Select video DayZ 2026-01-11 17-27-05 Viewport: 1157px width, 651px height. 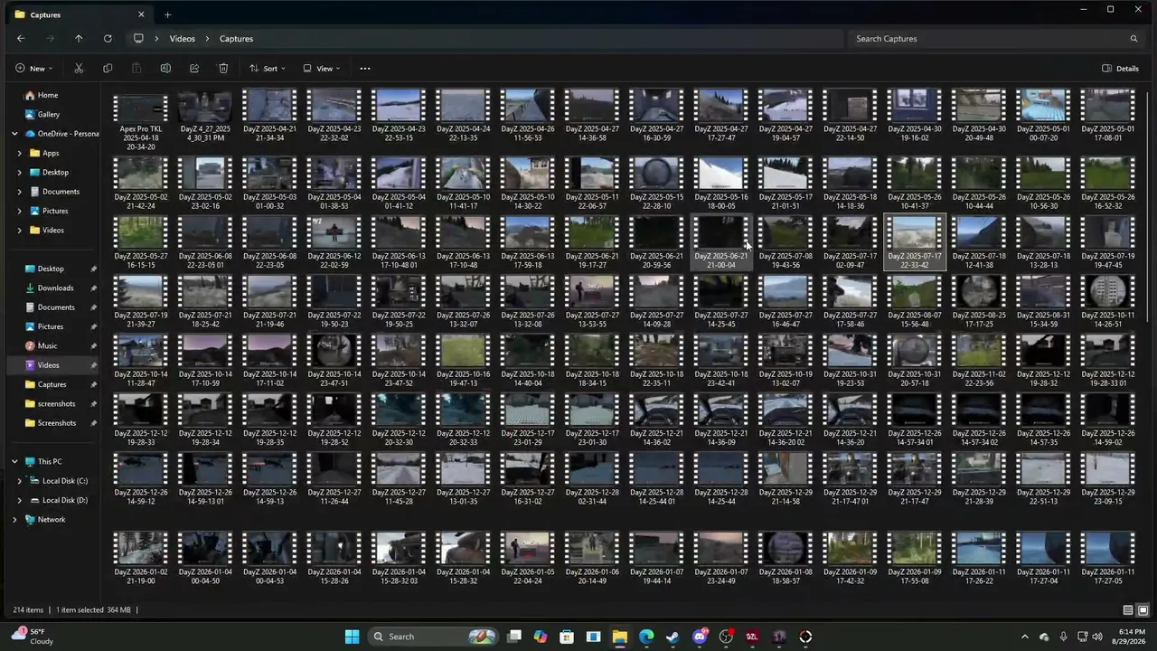[x=1108, y=558]
